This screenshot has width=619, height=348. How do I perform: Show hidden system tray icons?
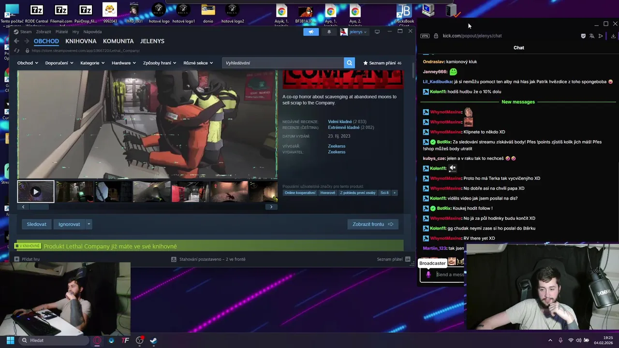pyautogui.click(x=550, y=340)
